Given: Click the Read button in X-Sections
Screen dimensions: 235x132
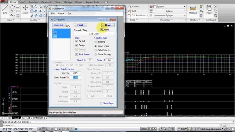Looking at the screenshot, I should click(80, 25).
